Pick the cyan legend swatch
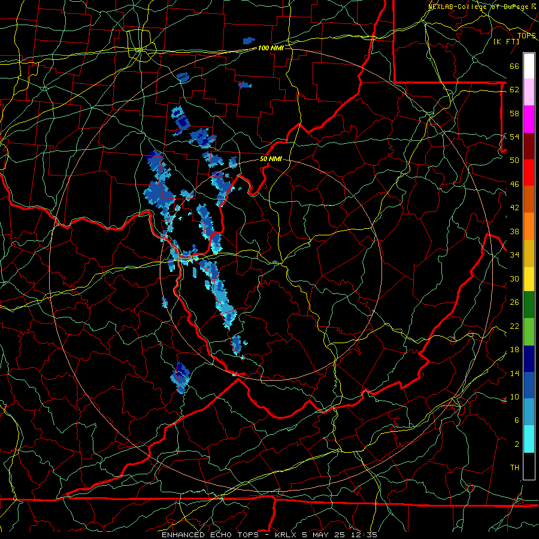 pos(529,439)
